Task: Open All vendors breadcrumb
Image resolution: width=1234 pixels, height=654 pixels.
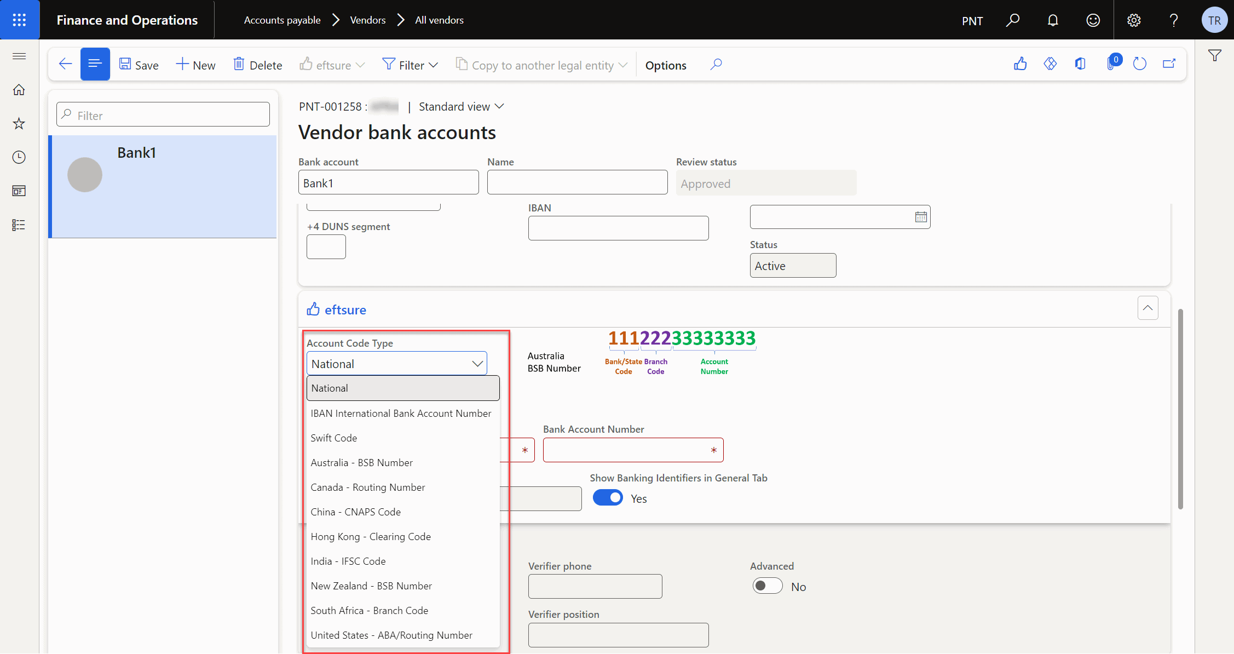Action: click(440, 20)
